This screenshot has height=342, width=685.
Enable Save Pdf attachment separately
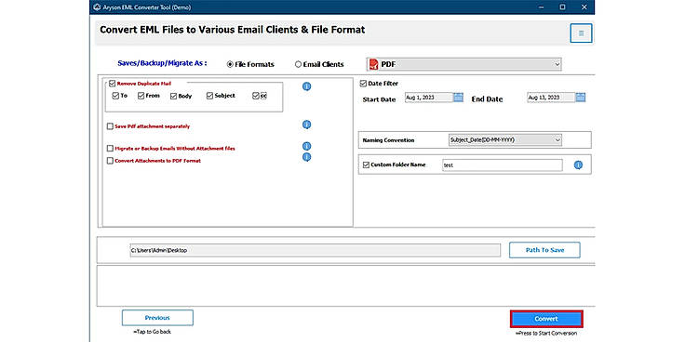[110, 126]
